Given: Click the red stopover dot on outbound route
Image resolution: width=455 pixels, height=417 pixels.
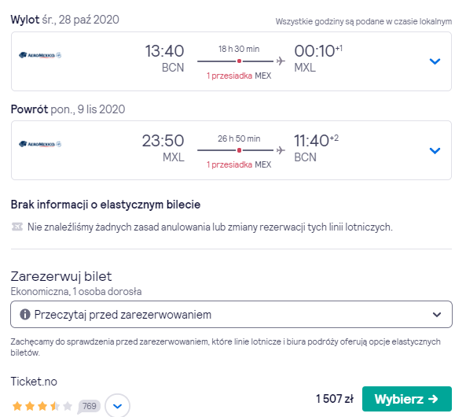Looking at the screenshot, I should pos(239,61).
